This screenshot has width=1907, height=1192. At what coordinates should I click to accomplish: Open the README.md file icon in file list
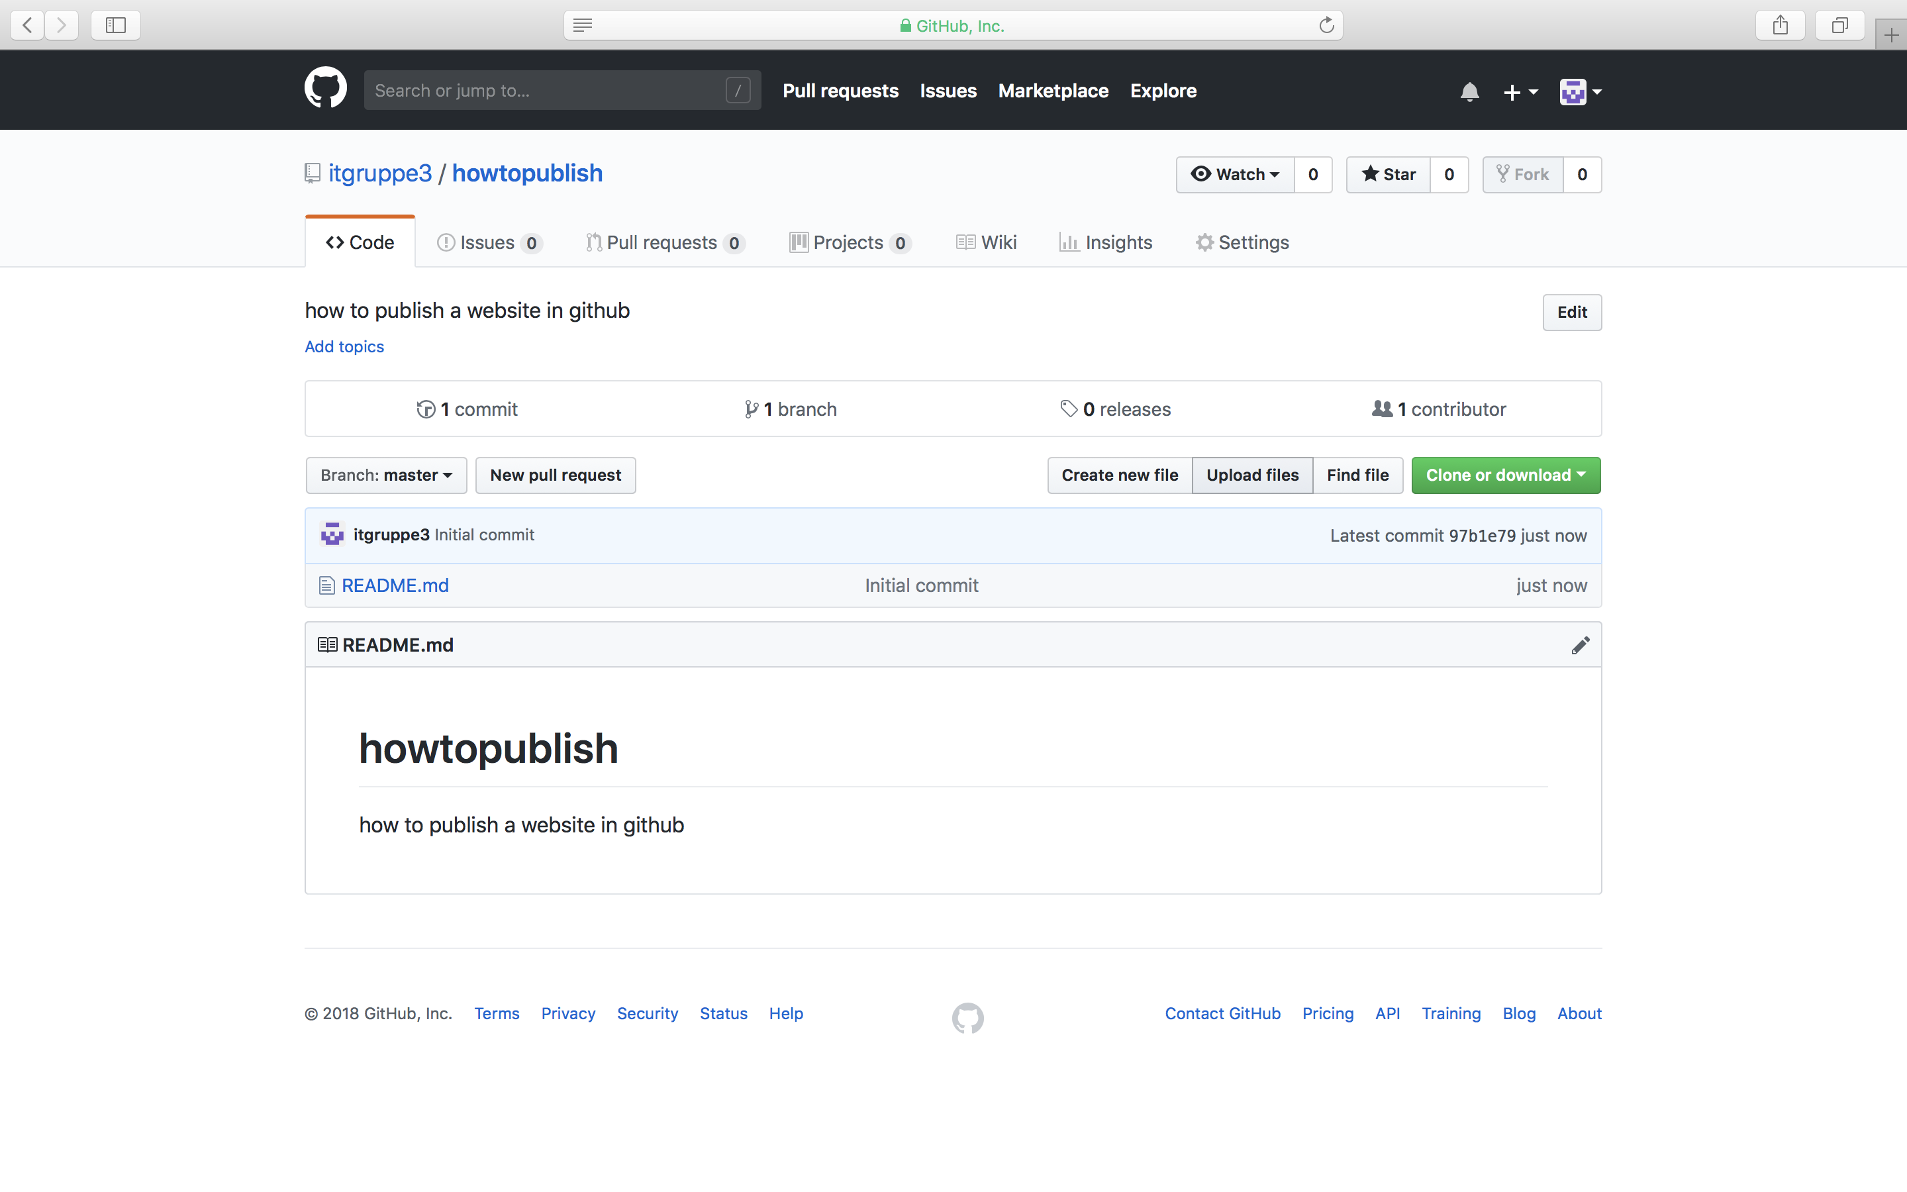326,585
